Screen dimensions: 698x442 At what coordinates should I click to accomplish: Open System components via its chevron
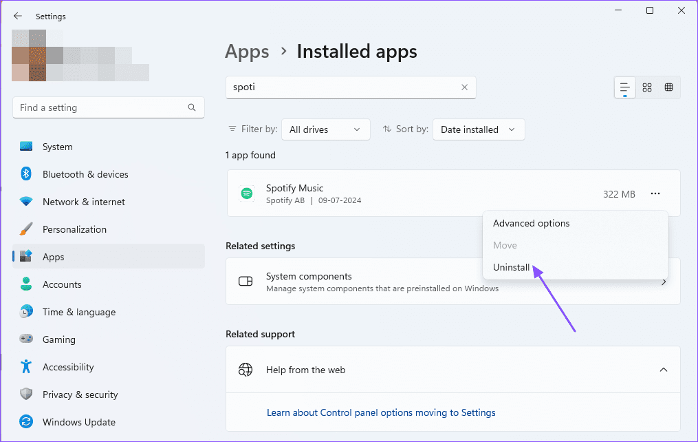pos(664,282)
